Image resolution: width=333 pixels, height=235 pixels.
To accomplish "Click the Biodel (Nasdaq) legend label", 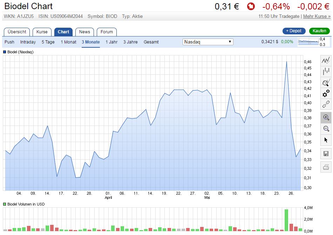I will click(x=20, y=52).
